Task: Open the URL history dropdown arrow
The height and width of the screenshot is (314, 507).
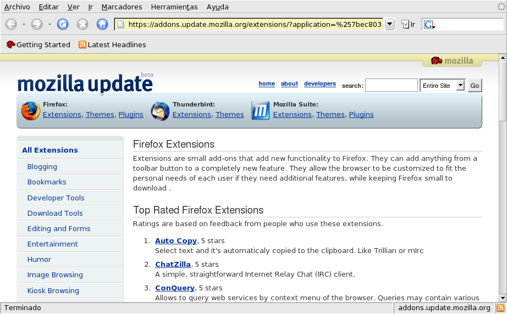Action: tap(390, 24)
